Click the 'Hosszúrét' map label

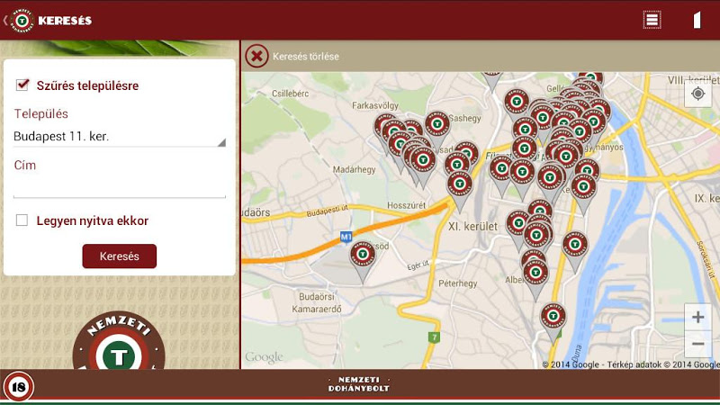pos(407,205)
